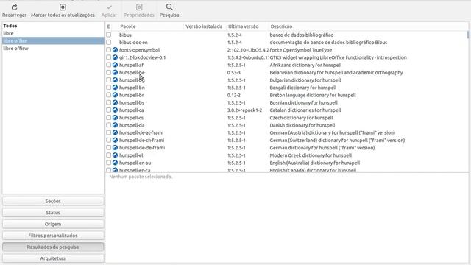Tick the hunspell-bn checkbox
Viewport: 471px width, 265px height.
coord(108,88)
